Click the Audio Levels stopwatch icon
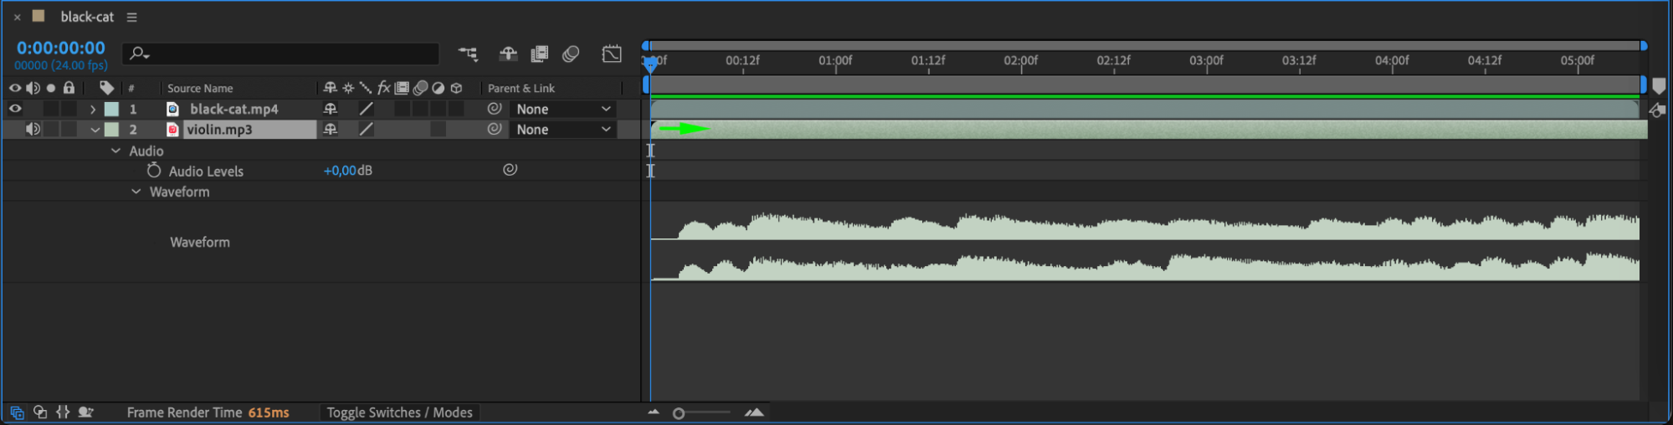 (x=154, y=171)
